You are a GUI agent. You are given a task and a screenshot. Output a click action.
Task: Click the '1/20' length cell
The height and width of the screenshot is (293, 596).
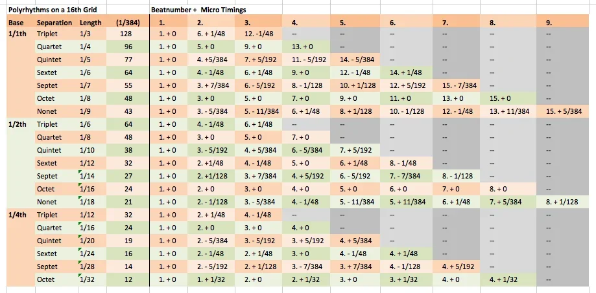(x=86, y=241)
